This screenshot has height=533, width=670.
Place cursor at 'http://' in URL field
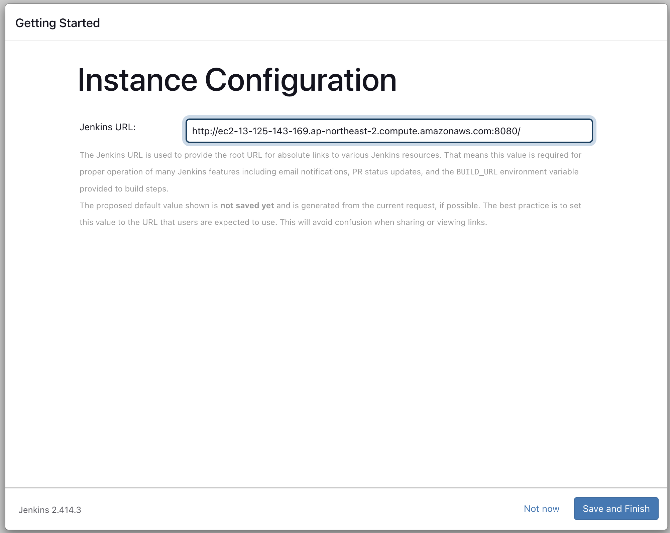tap(205, 131)
